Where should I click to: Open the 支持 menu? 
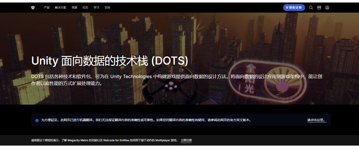point(107,8)
